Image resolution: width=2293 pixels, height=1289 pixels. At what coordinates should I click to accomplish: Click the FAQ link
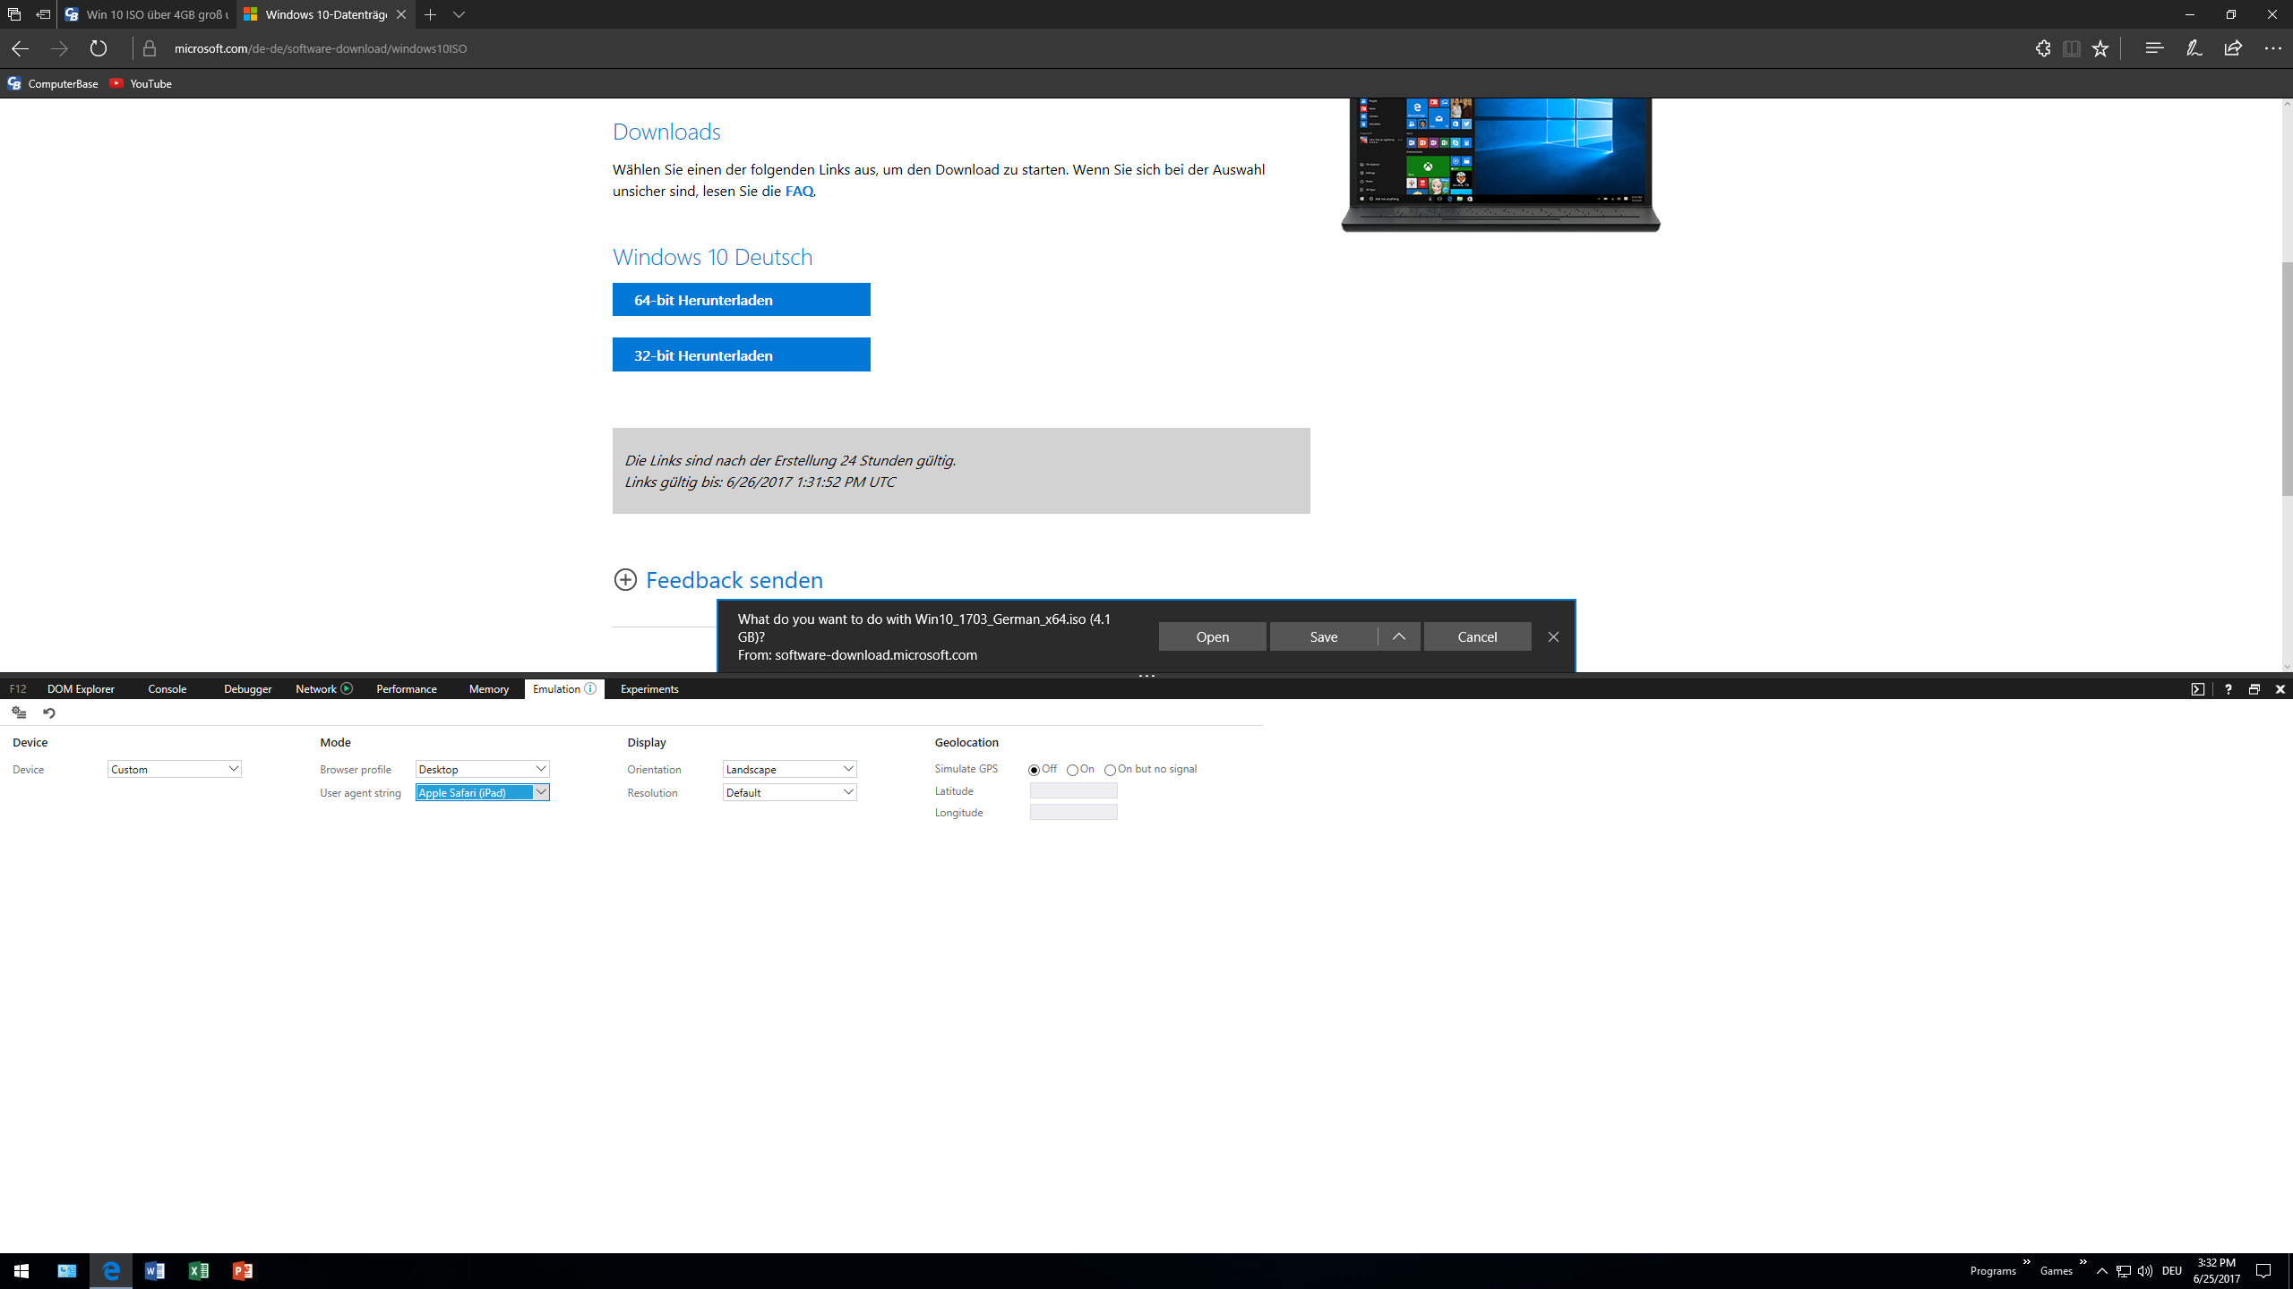(799, 191)
